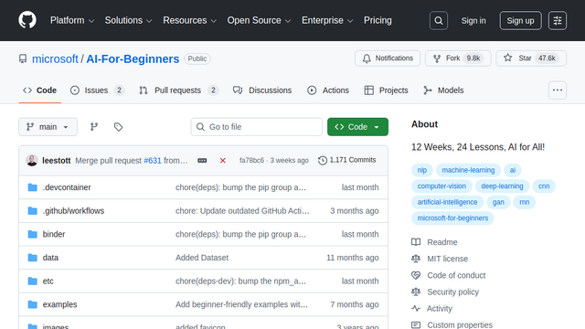Open pull request #631 link
This screenshot has height=329, width=585.
pos(153,161)
